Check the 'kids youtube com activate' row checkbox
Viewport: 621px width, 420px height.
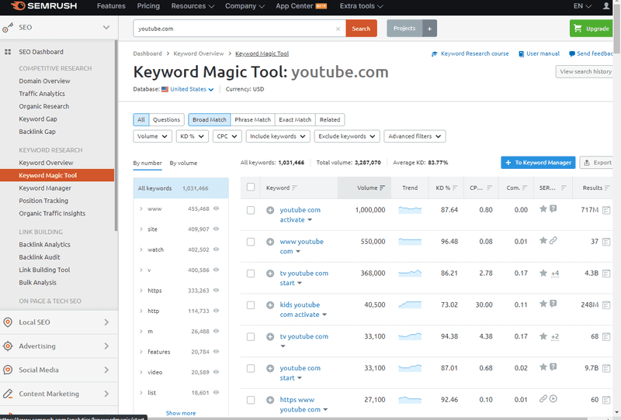(x=251, y=305)
